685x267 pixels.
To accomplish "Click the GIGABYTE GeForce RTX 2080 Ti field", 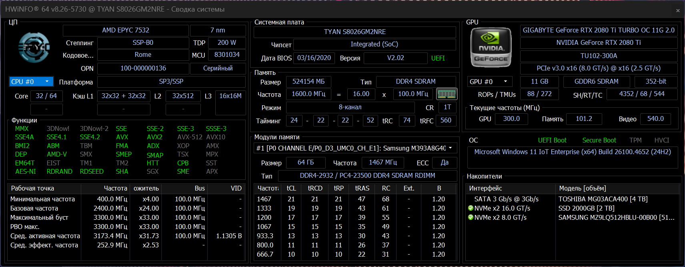I will [599, 30].
